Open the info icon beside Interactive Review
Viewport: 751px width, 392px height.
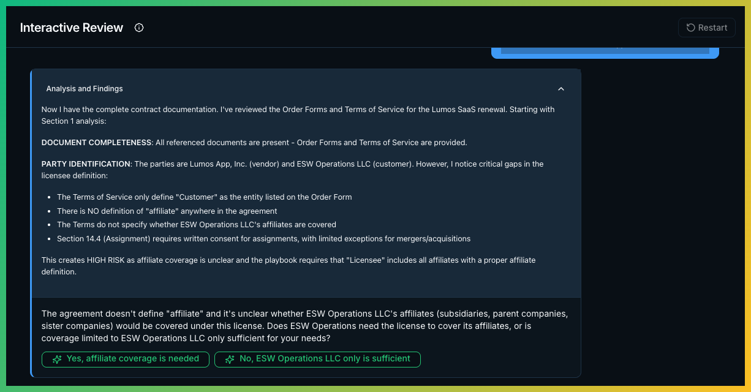pos(139,28)
